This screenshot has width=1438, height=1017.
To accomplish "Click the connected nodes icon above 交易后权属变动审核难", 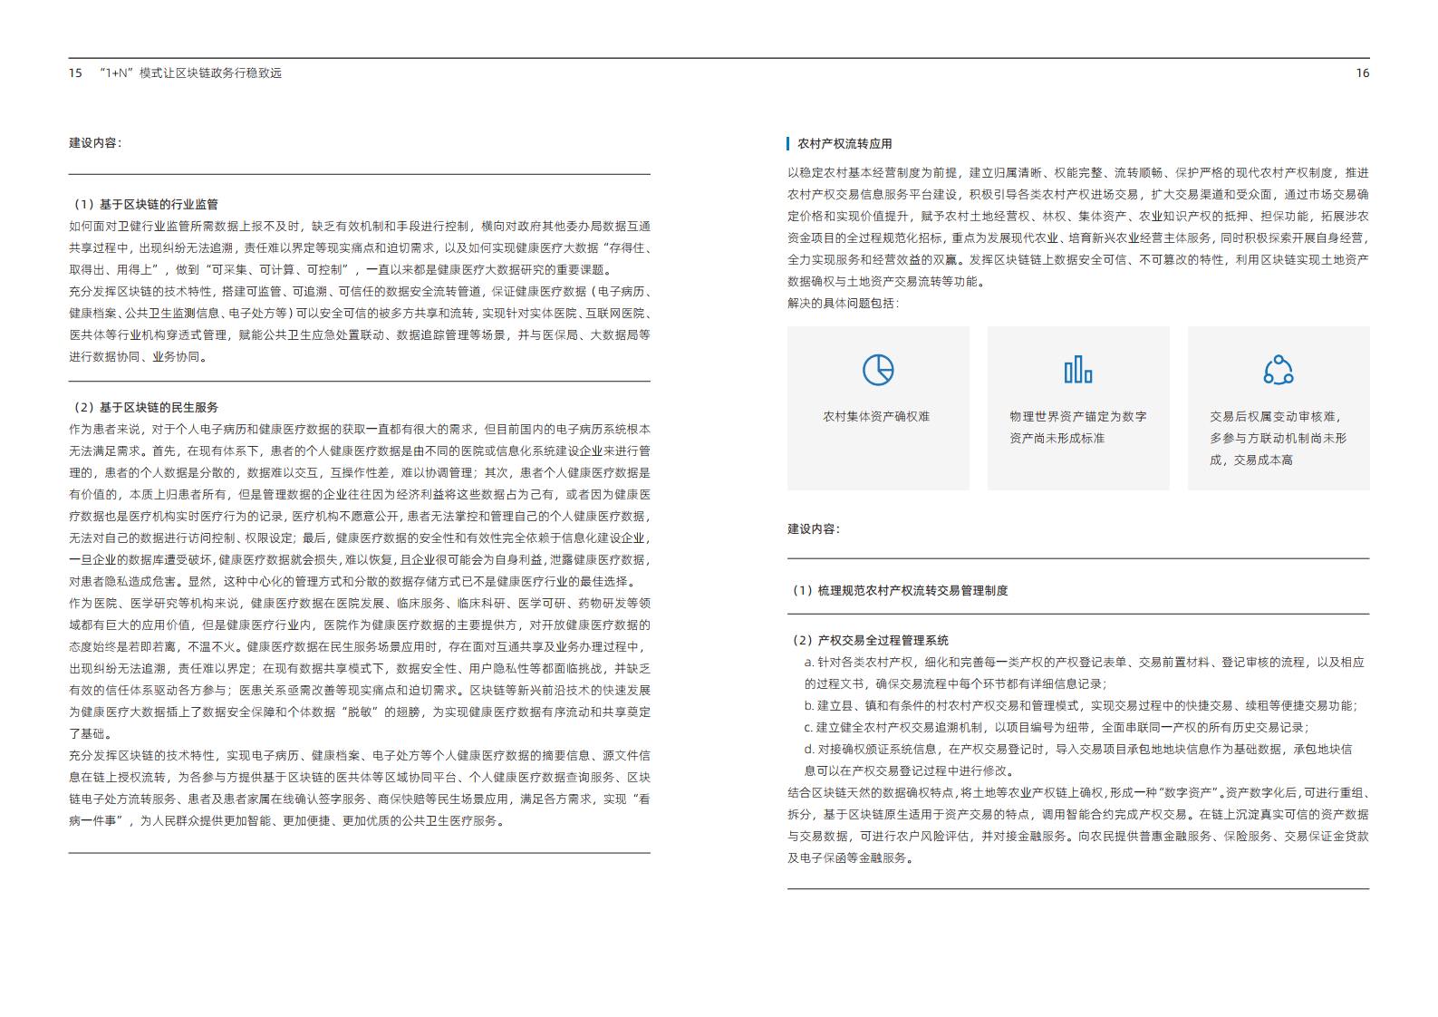I will click(1279, 370).
